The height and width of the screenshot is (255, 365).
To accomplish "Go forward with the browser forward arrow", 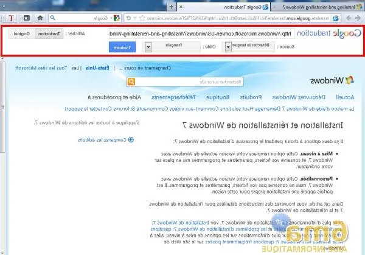I will click(349, 18).
